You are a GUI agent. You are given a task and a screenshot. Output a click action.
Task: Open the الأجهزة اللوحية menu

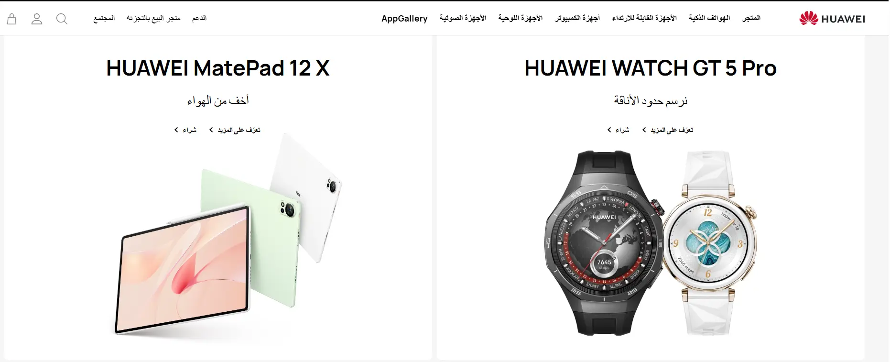[521, 18]
